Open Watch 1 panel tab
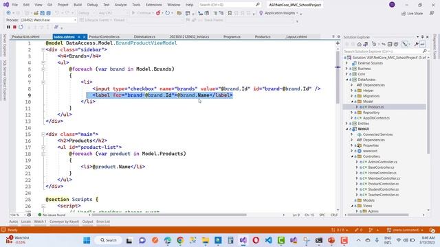The height and width of the screenshot is (247, 440). tap(40, 222)
